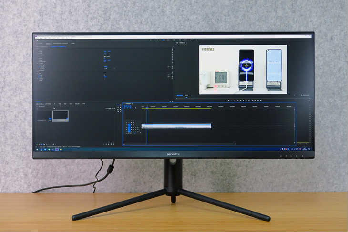Viewport: 348px width, 232px height.
Task: Click the Windows Start button on taskbar
Action: tap(37, 149)
